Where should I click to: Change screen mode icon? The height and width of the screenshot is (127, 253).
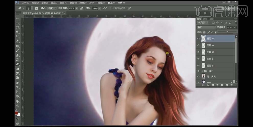[17, 124]
